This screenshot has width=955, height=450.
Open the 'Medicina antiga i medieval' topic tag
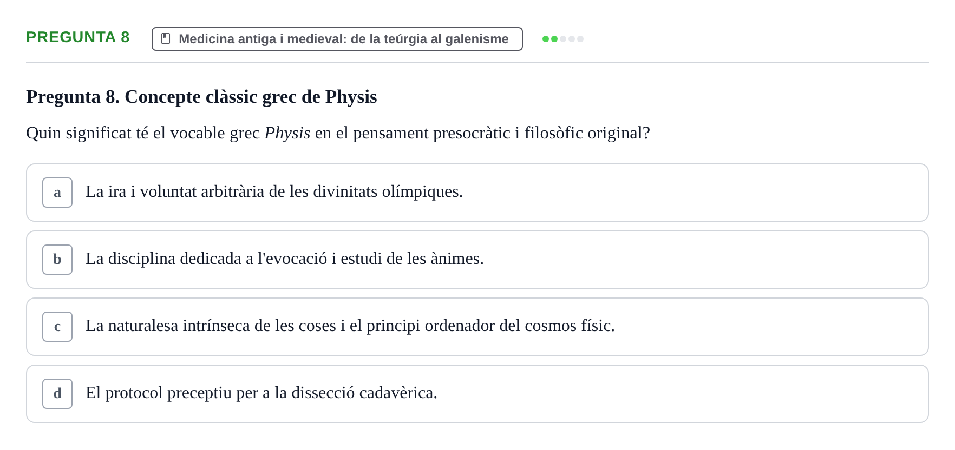pyautogui.click(x=337, y=39)
